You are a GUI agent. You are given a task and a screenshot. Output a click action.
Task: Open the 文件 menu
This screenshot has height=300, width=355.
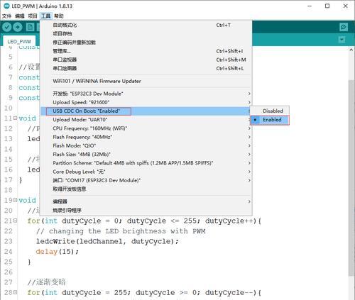(x=6, y=16)
